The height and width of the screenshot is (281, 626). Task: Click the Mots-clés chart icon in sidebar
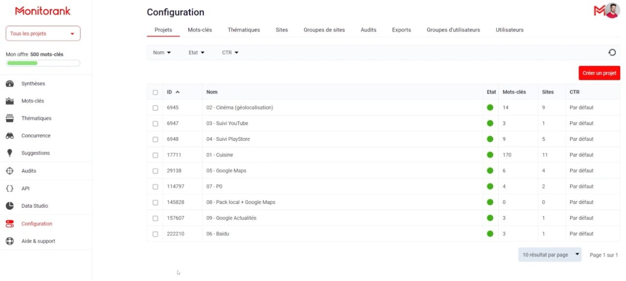pos(10,101)
